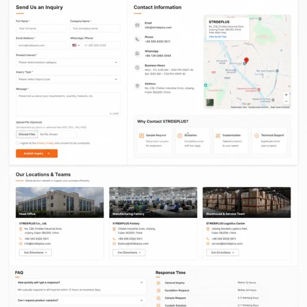Click the Message text area
This screenshot has width=307, height=307.
(68, 104)
